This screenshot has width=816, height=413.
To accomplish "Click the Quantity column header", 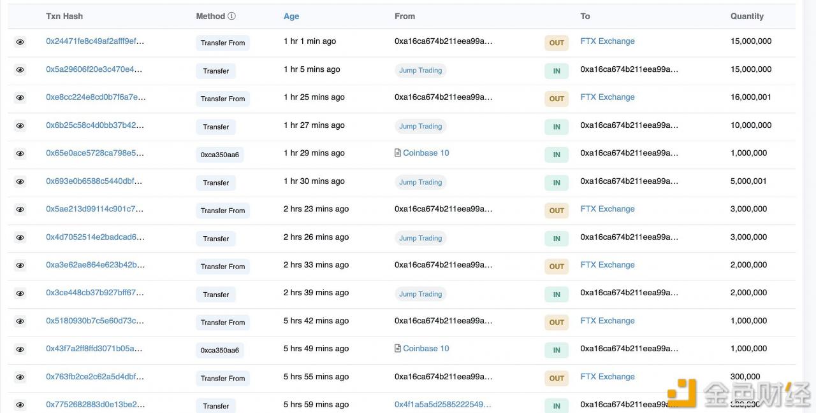I will pyautogui.click(x=747, y=17).
